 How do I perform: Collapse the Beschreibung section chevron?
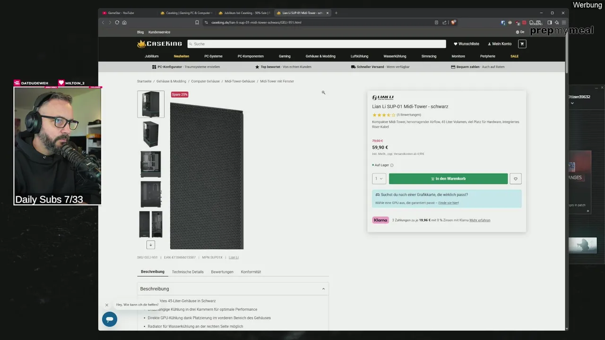pos(323,289)
